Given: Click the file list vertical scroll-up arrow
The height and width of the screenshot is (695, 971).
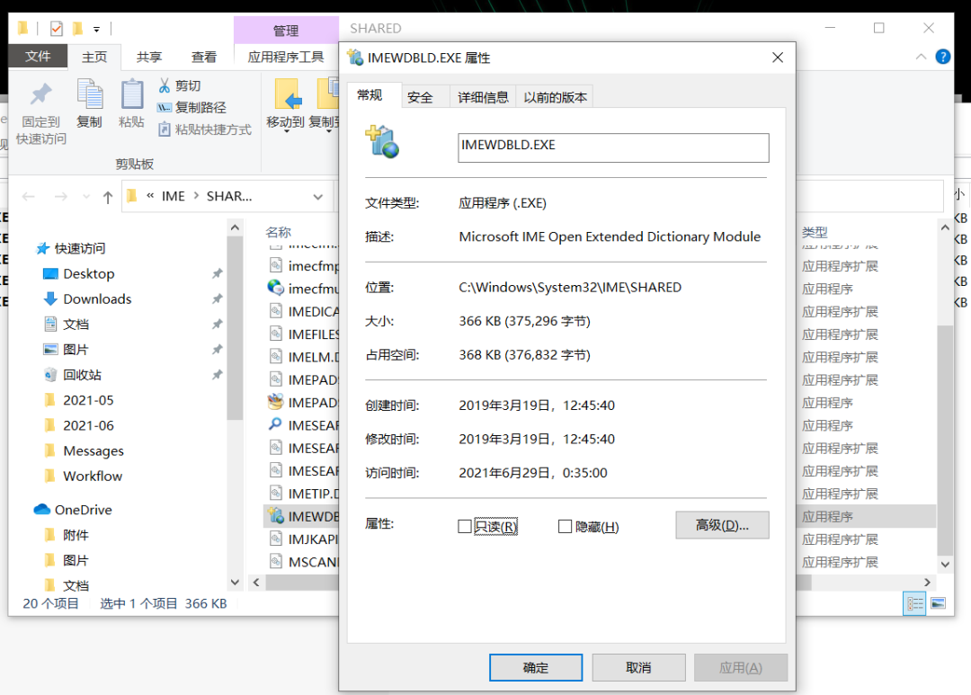Looking at the screenshot, I should coord(945,227).
